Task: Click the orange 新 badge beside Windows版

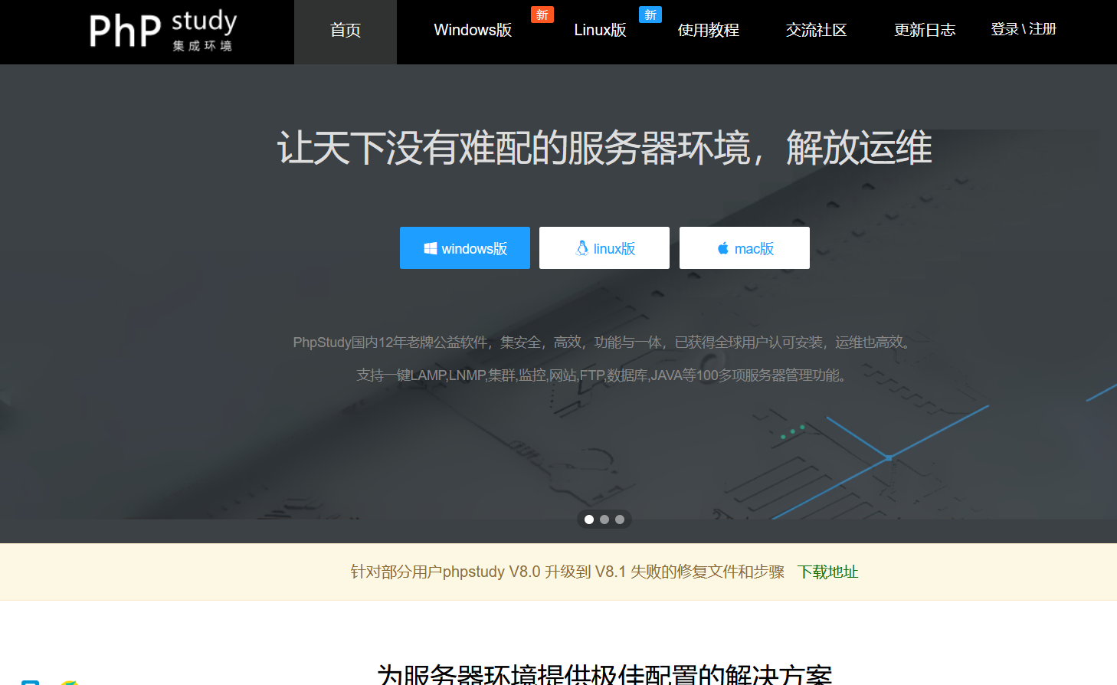Action: coord(542,15)
